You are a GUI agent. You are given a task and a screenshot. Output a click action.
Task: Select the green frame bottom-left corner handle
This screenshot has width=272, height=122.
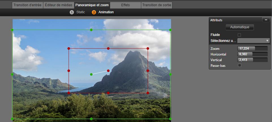click(12, 119)
